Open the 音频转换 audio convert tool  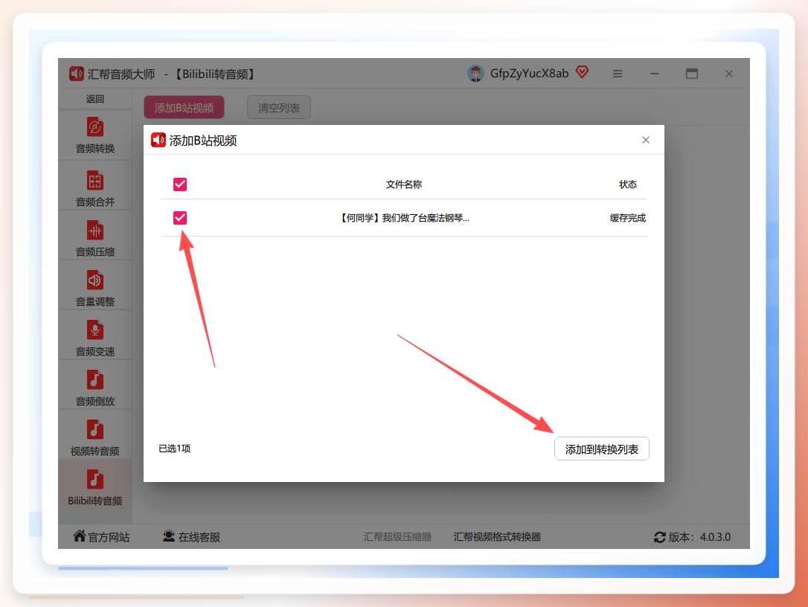pyautogui.click(x=95, y=135)
